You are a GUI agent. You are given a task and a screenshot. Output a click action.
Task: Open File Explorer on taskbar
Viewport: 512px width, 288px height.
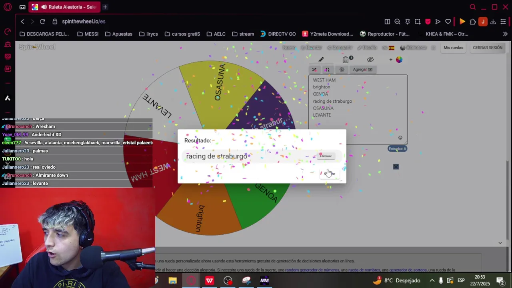point(173,280)
